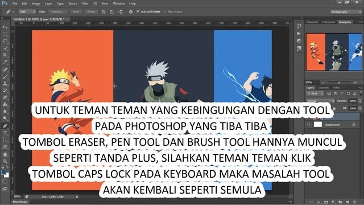Open the Normal blend mode dropdown
Image resolution: width=364 pixels, height=205 pixels.
[320, 101]
